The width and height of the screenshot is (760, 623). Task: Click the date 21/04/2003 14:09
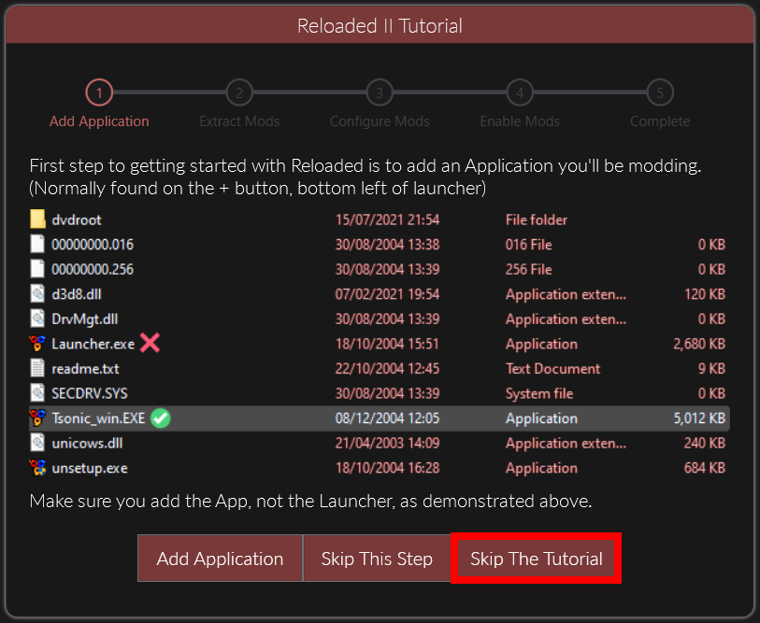[x=387, y=444]
